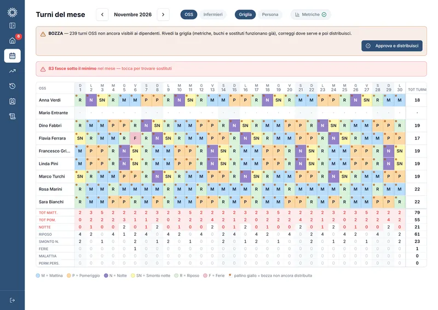The image size is (438, 310).
Task: Toggle the Metriche button
Action: coord(311,15)
